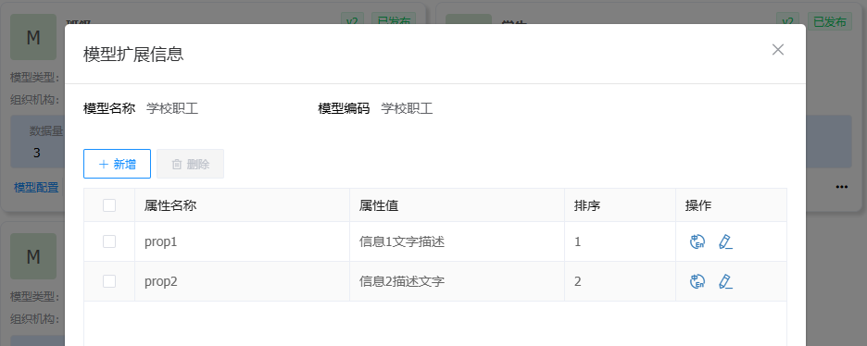Edit prop1 row with pencil icon
867x346 pixels.
[x=725, y=241]
